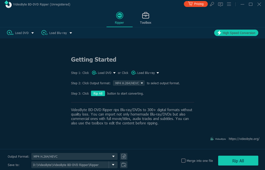
Task: Click the Save to path field
Action: pyautogui.click(x=70, y=165)
